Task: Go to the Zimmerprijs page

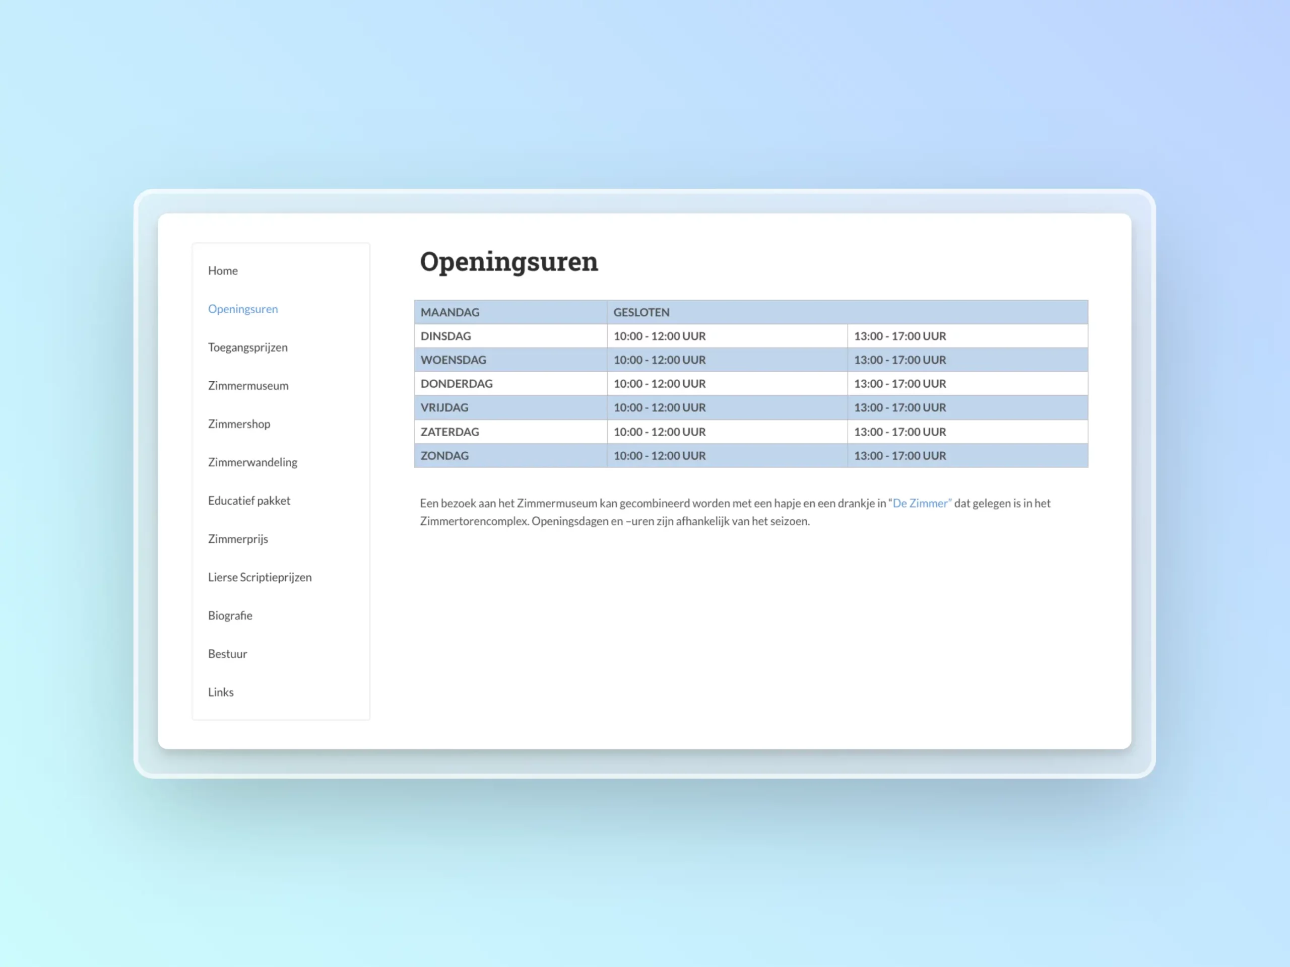Action: [237, 538]
